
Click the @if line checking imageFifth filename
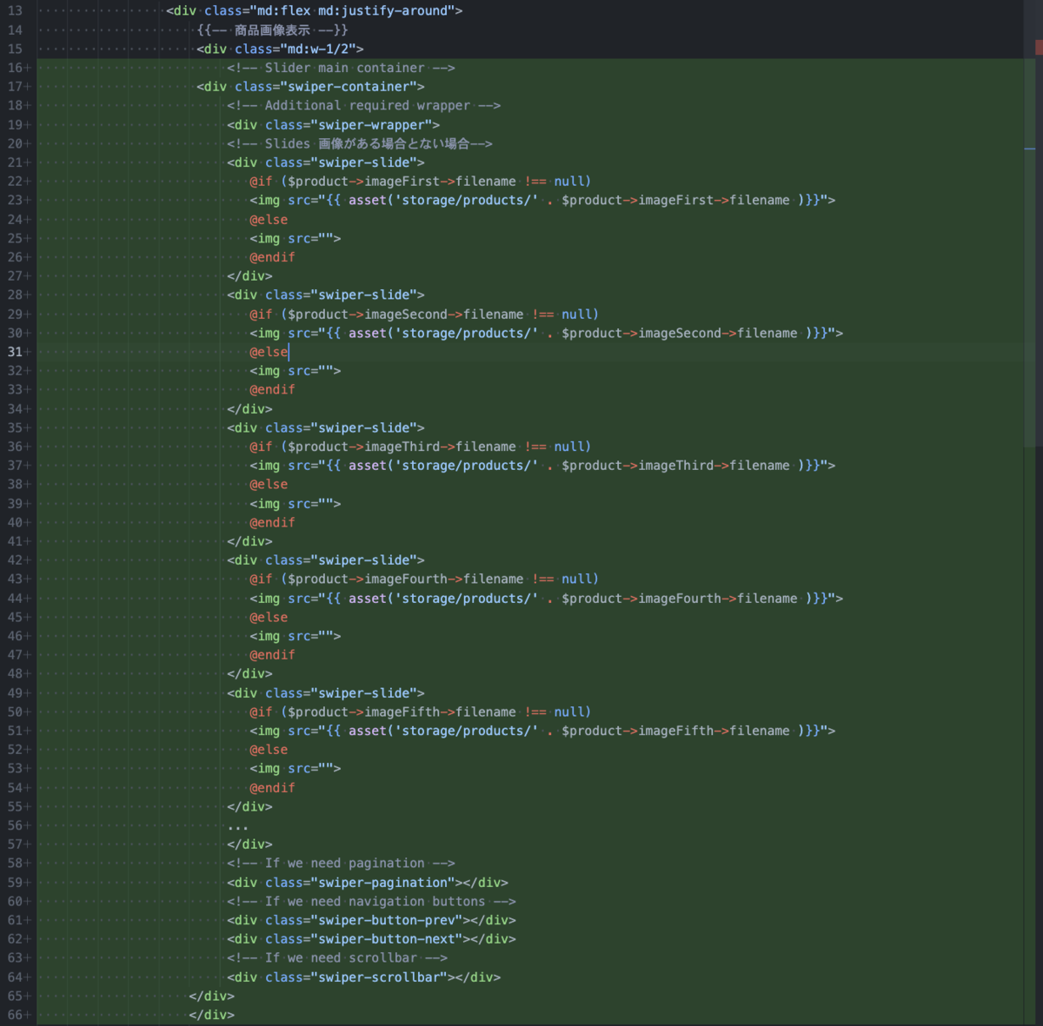tap(420, 712)
